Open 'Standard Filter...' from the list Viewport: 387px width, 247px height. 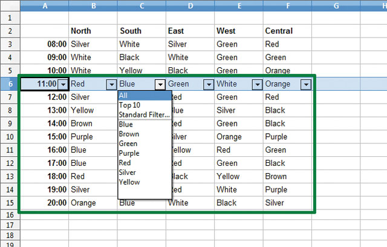144,114
